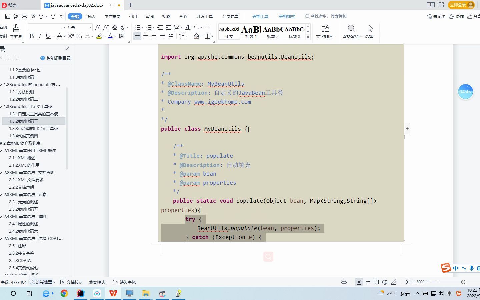This screenshot has height=300, width=480.
Task: Open the numbered list dropdown arrow
Action: coord(154,28)
